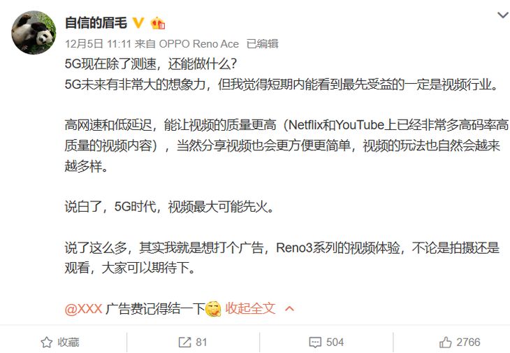Click the upward chevron beside 收起全文
Image resolution: width=510 pixels, height=353 pixels.
[289, 309]
